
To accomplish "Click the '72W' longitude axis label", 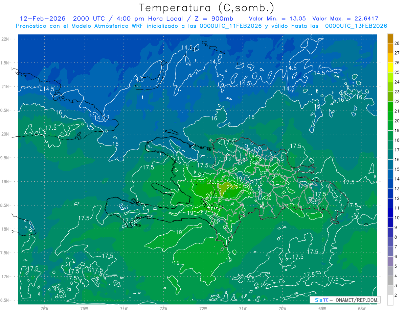I will click(203, 309).
